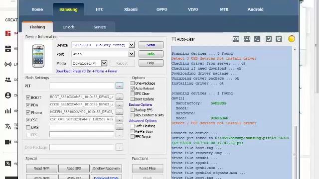Browse for the Phone modem file
This screenshot has width=319, height=179.
click(120, 112)
